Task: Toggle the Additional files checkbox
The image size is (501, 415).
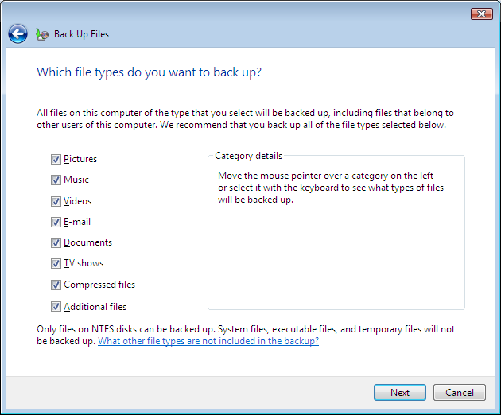Action: 56,306
